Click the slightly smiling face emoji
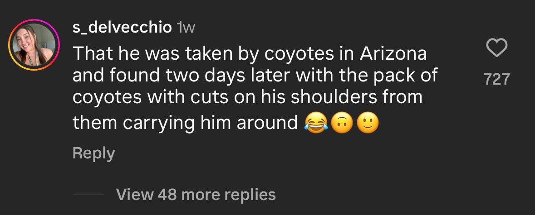 click(x=367, y=124)
